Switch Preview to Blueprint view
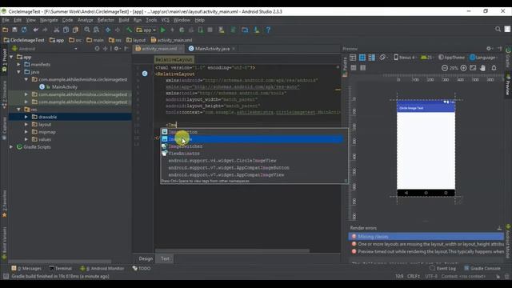512x288 pixels. point(362,58)
